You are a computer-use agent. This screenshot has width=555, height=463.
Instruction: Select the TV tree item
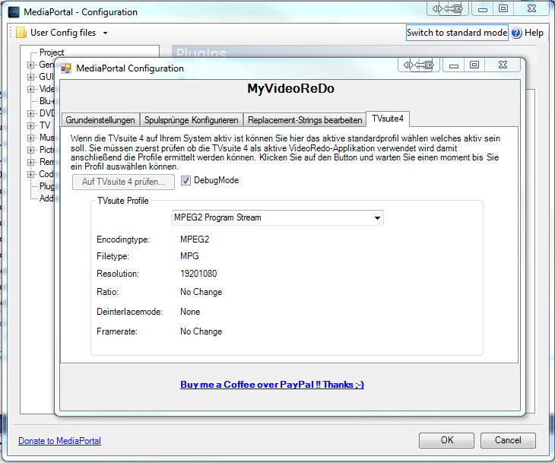click(45, 125)
